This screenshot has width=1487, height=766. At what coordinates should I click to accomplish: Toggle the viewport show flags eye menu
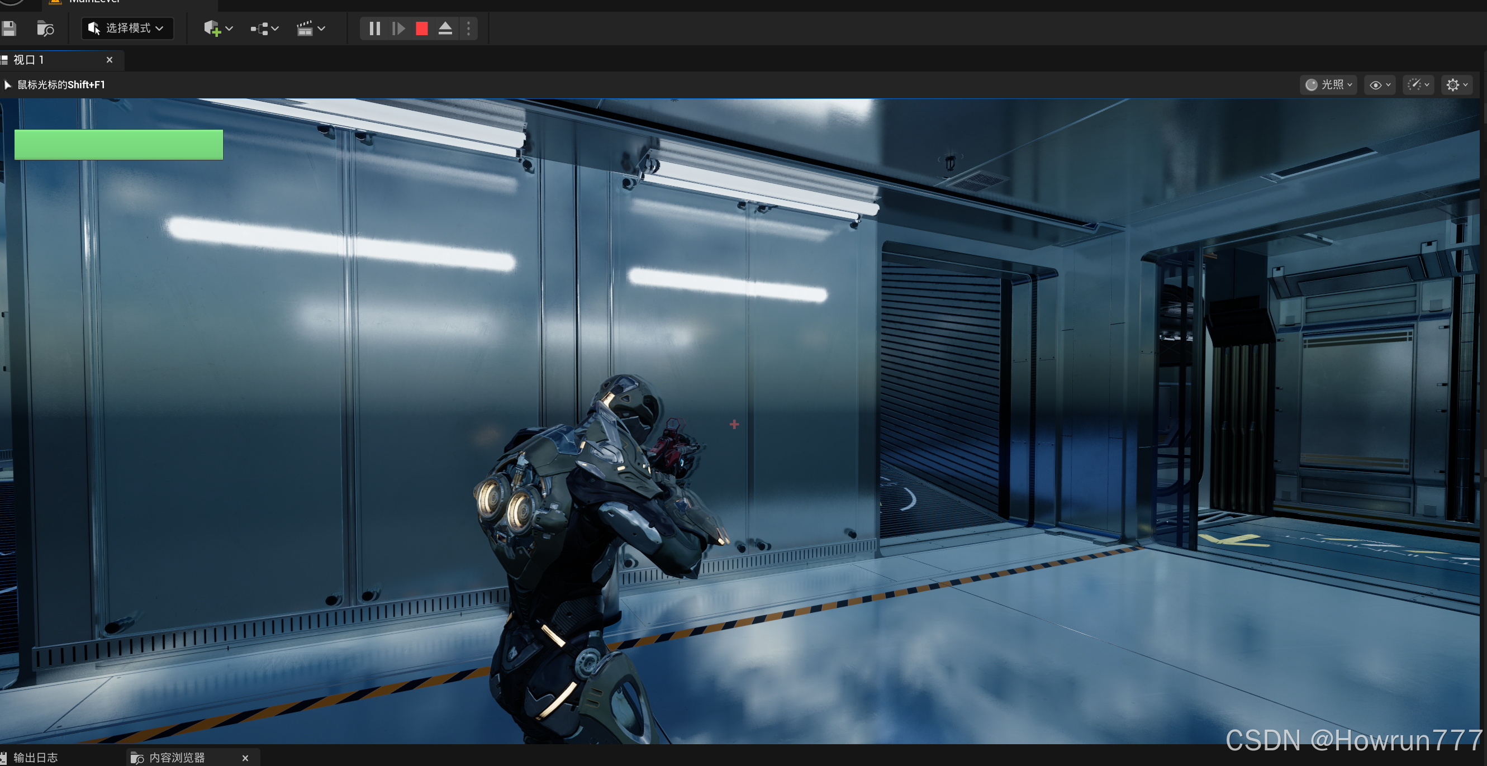point(1380,85)
